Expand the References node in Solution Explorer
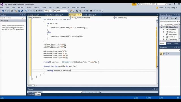This screenshot has height=102, width=181. [163, 32]
